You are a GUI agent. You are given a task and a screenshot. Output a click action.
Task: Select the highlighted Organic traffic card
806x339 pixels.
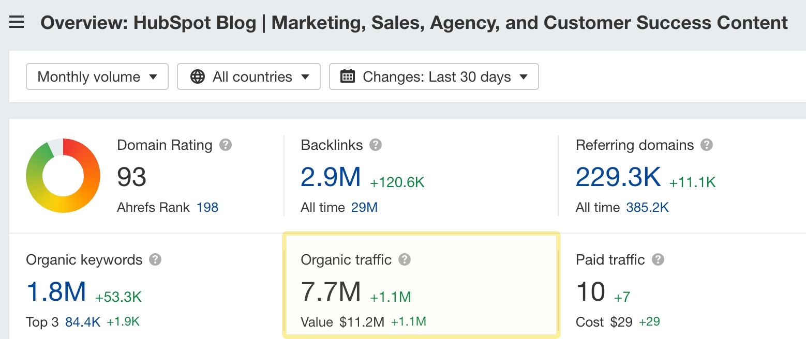tap(421, 285)
